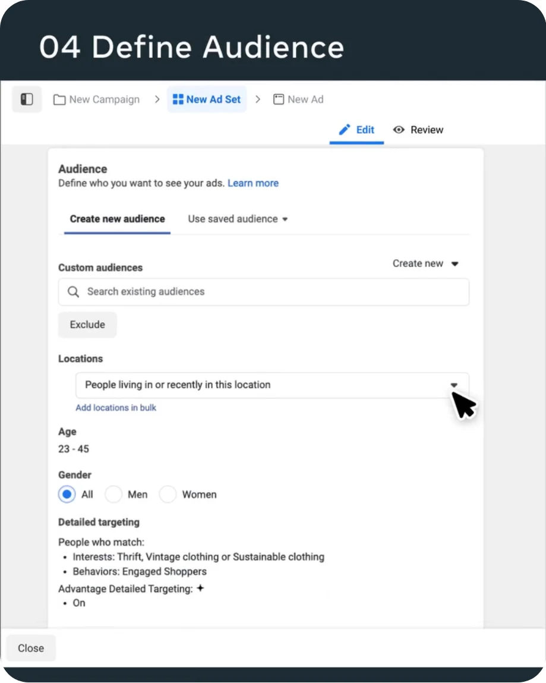Click the Detailed targeting heading
Viewport: 546px width, 683px height.
click(x=99, y=522)
